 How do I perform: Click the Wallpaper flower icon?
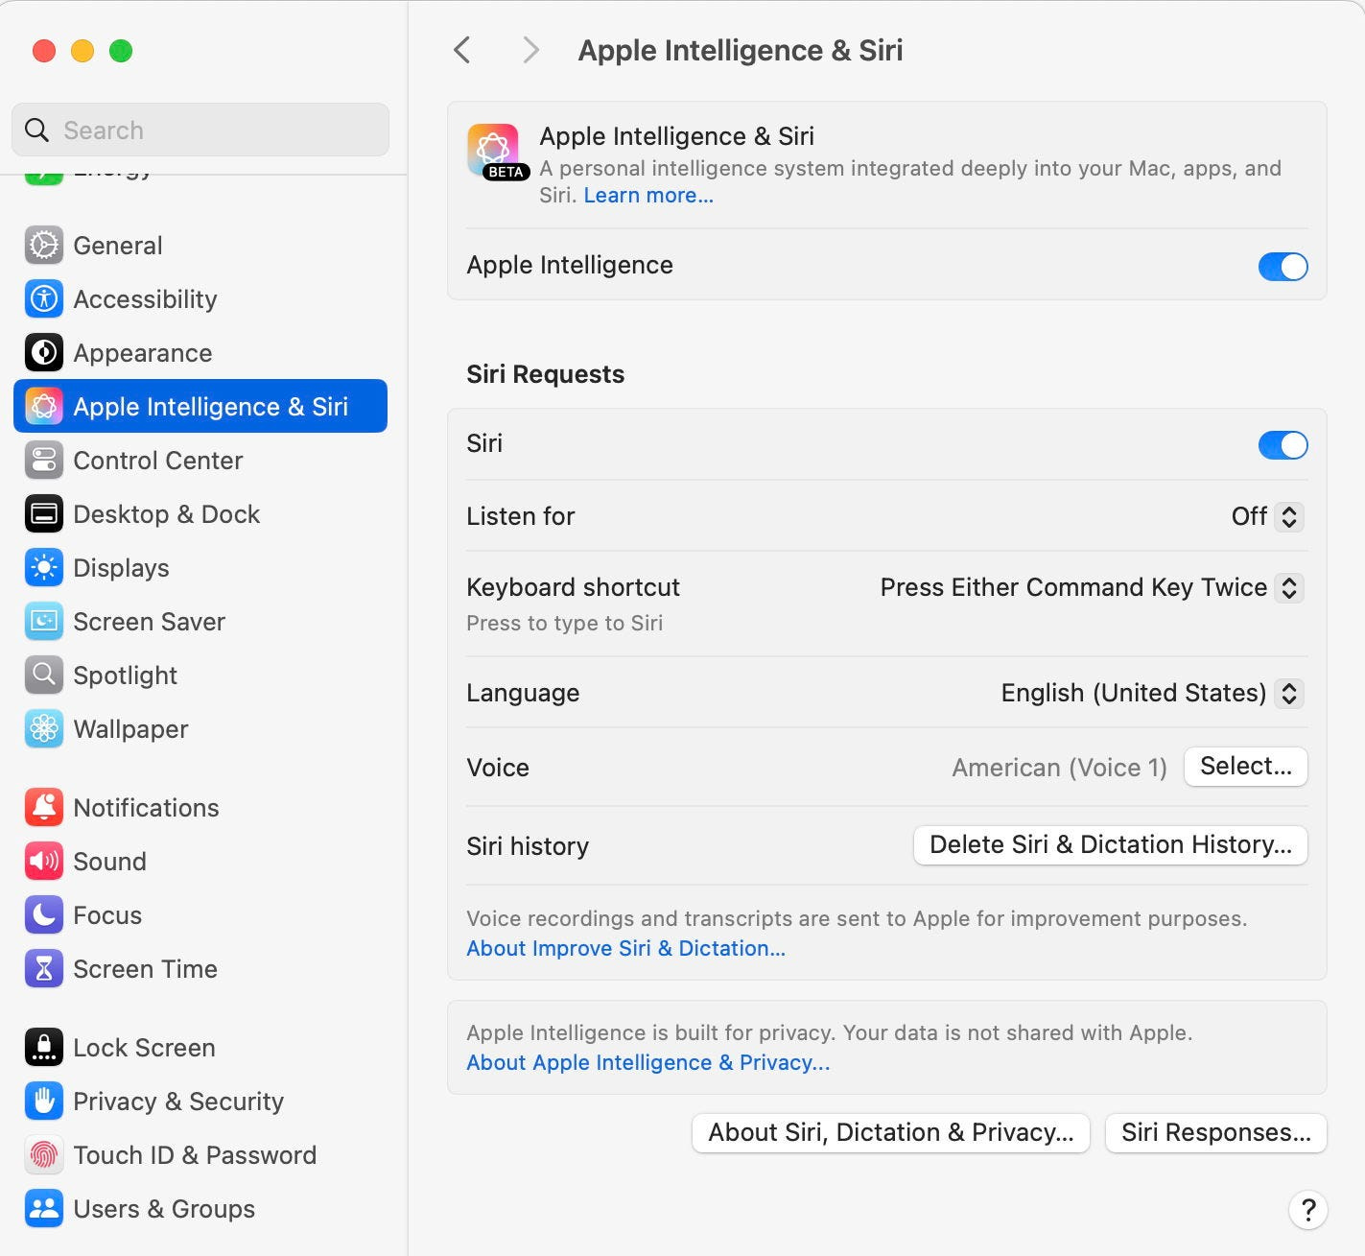[x=44, y=729]
